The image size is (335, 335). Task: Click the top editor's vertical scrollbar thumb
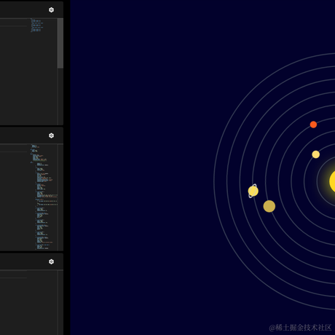coord(60,43)
